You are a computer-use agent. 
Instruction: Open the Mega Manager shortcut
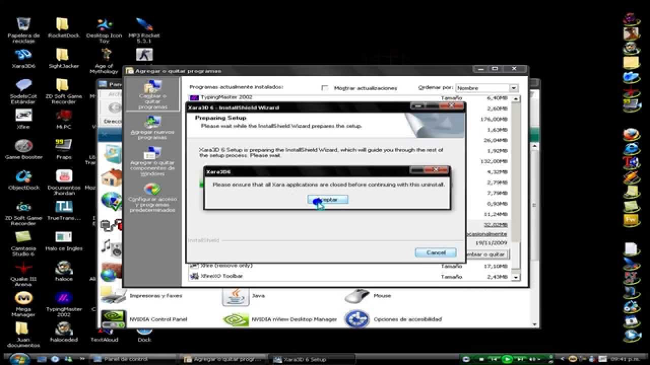(x=23, y=304)
